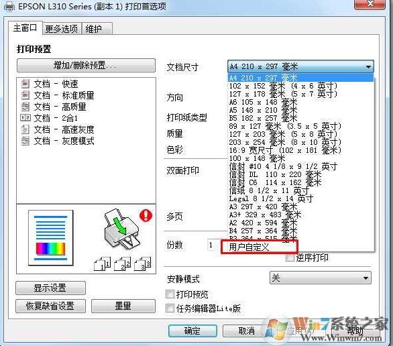The image size is (393, 346).
Task: Select 203 x 254 毫米 (8 x 10 英寸)
Action: 300,142
